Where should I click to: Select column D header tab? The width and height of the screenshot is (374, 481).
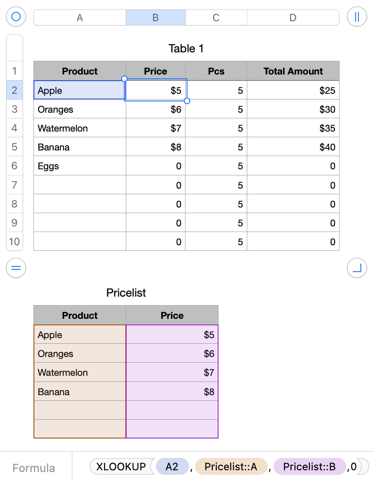pos(293,18)
